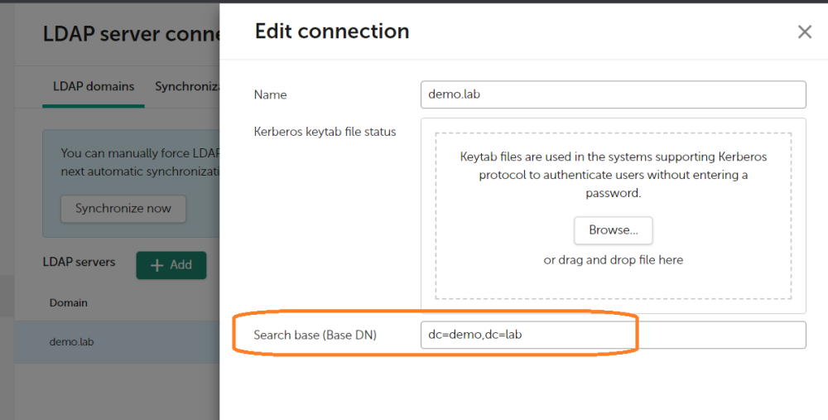The height and width of the screenshot is (420, 828).
Task: Add a new LDAP server
Action: tap(171, 265)
